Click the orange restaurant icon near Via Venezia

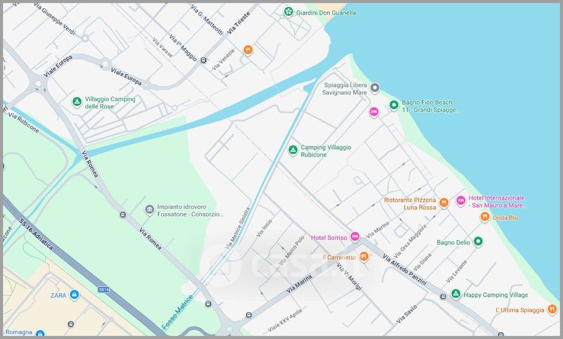pos(248,50)
